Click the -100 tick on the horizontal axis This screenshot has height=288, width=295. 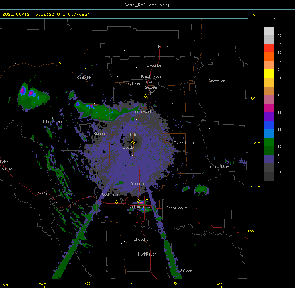pos(43,283)
